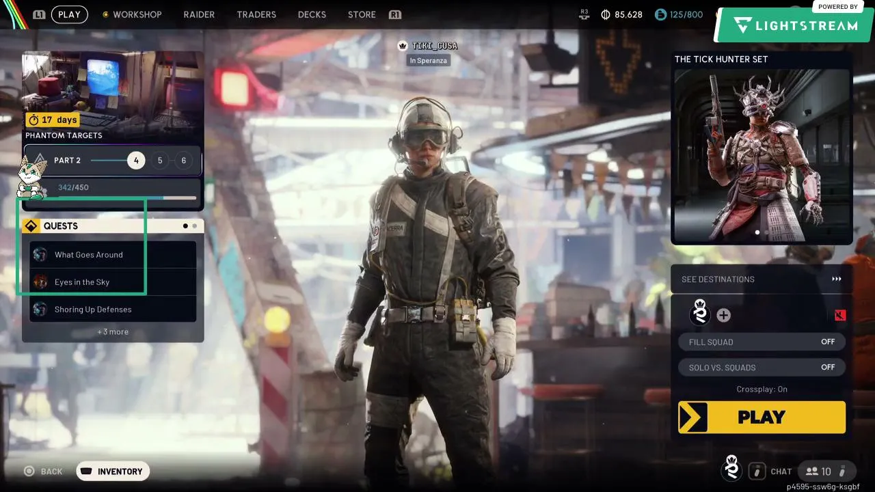Open the Eyes in the Sky quest
The image size is (875, 492).
tap(113, 282)
